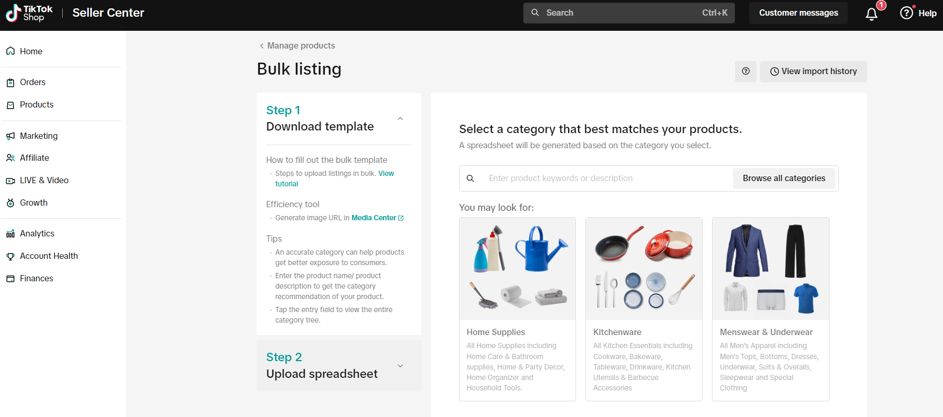This screenshot has width=943, height=417.
Task: Click the Analytics chart icon in sidebar
Action: point(10,234)
